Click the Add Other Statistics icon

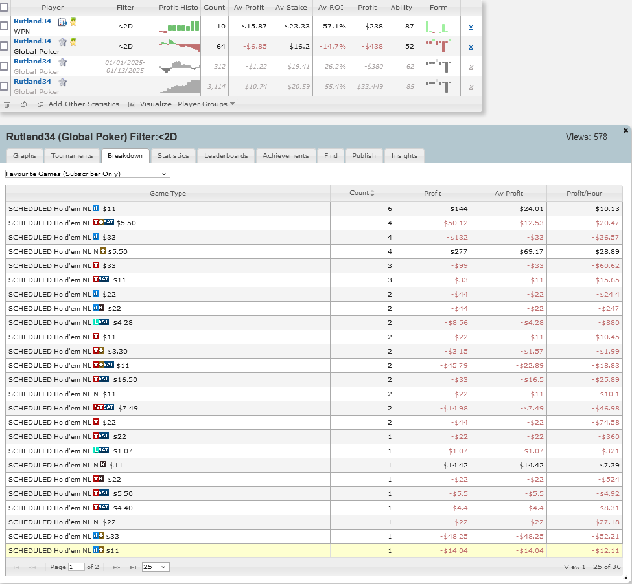[x=40, y=104]
